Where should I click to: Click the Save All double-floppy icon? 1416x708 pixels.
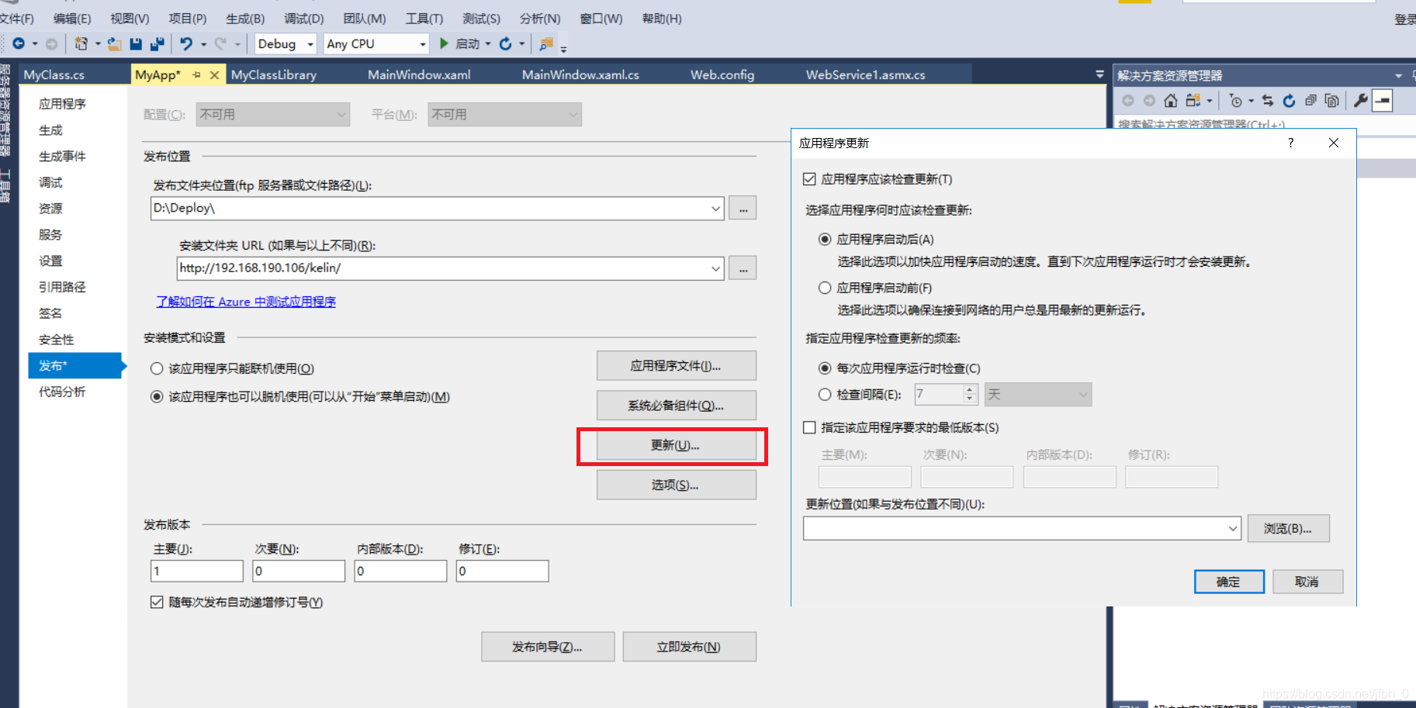157,44
